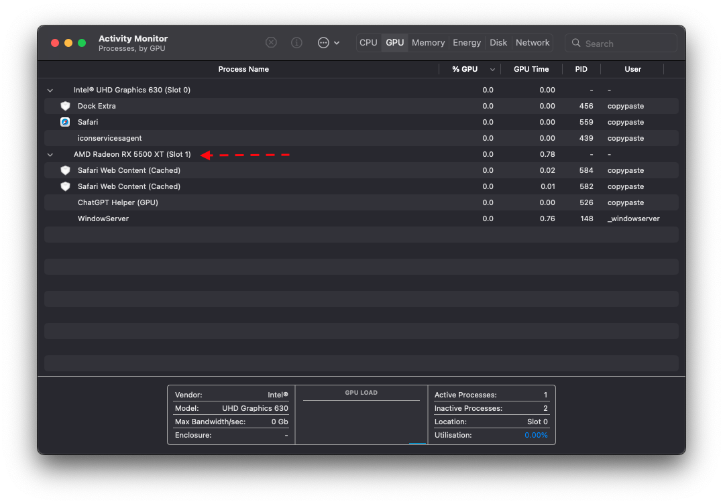This screenshot has width=723, height=504.
Task: Switch to the Memory tab
Action: tap(428, 42)
